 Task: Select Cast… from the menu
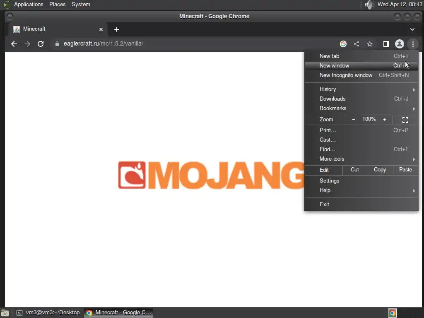pos(361,140)
